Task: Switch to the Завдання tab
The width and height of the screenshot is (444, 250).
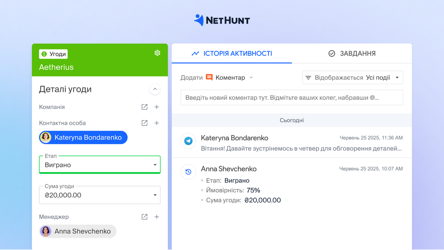Action: pos(352,54)
